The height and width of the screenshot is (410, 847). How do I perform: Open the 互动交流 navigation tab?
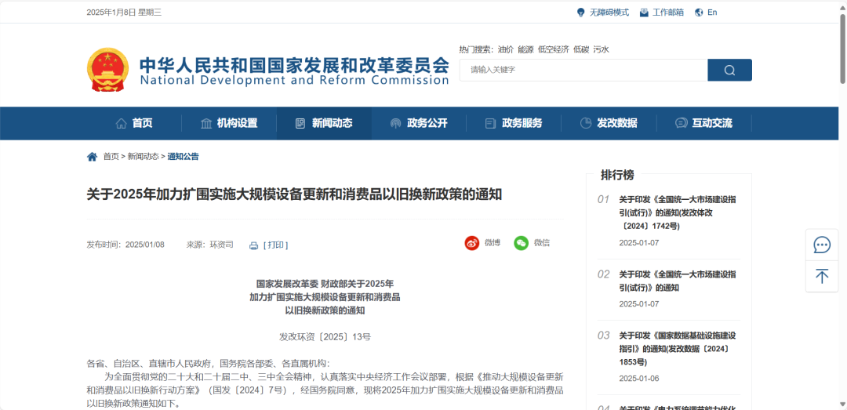(x=704, y=123)
